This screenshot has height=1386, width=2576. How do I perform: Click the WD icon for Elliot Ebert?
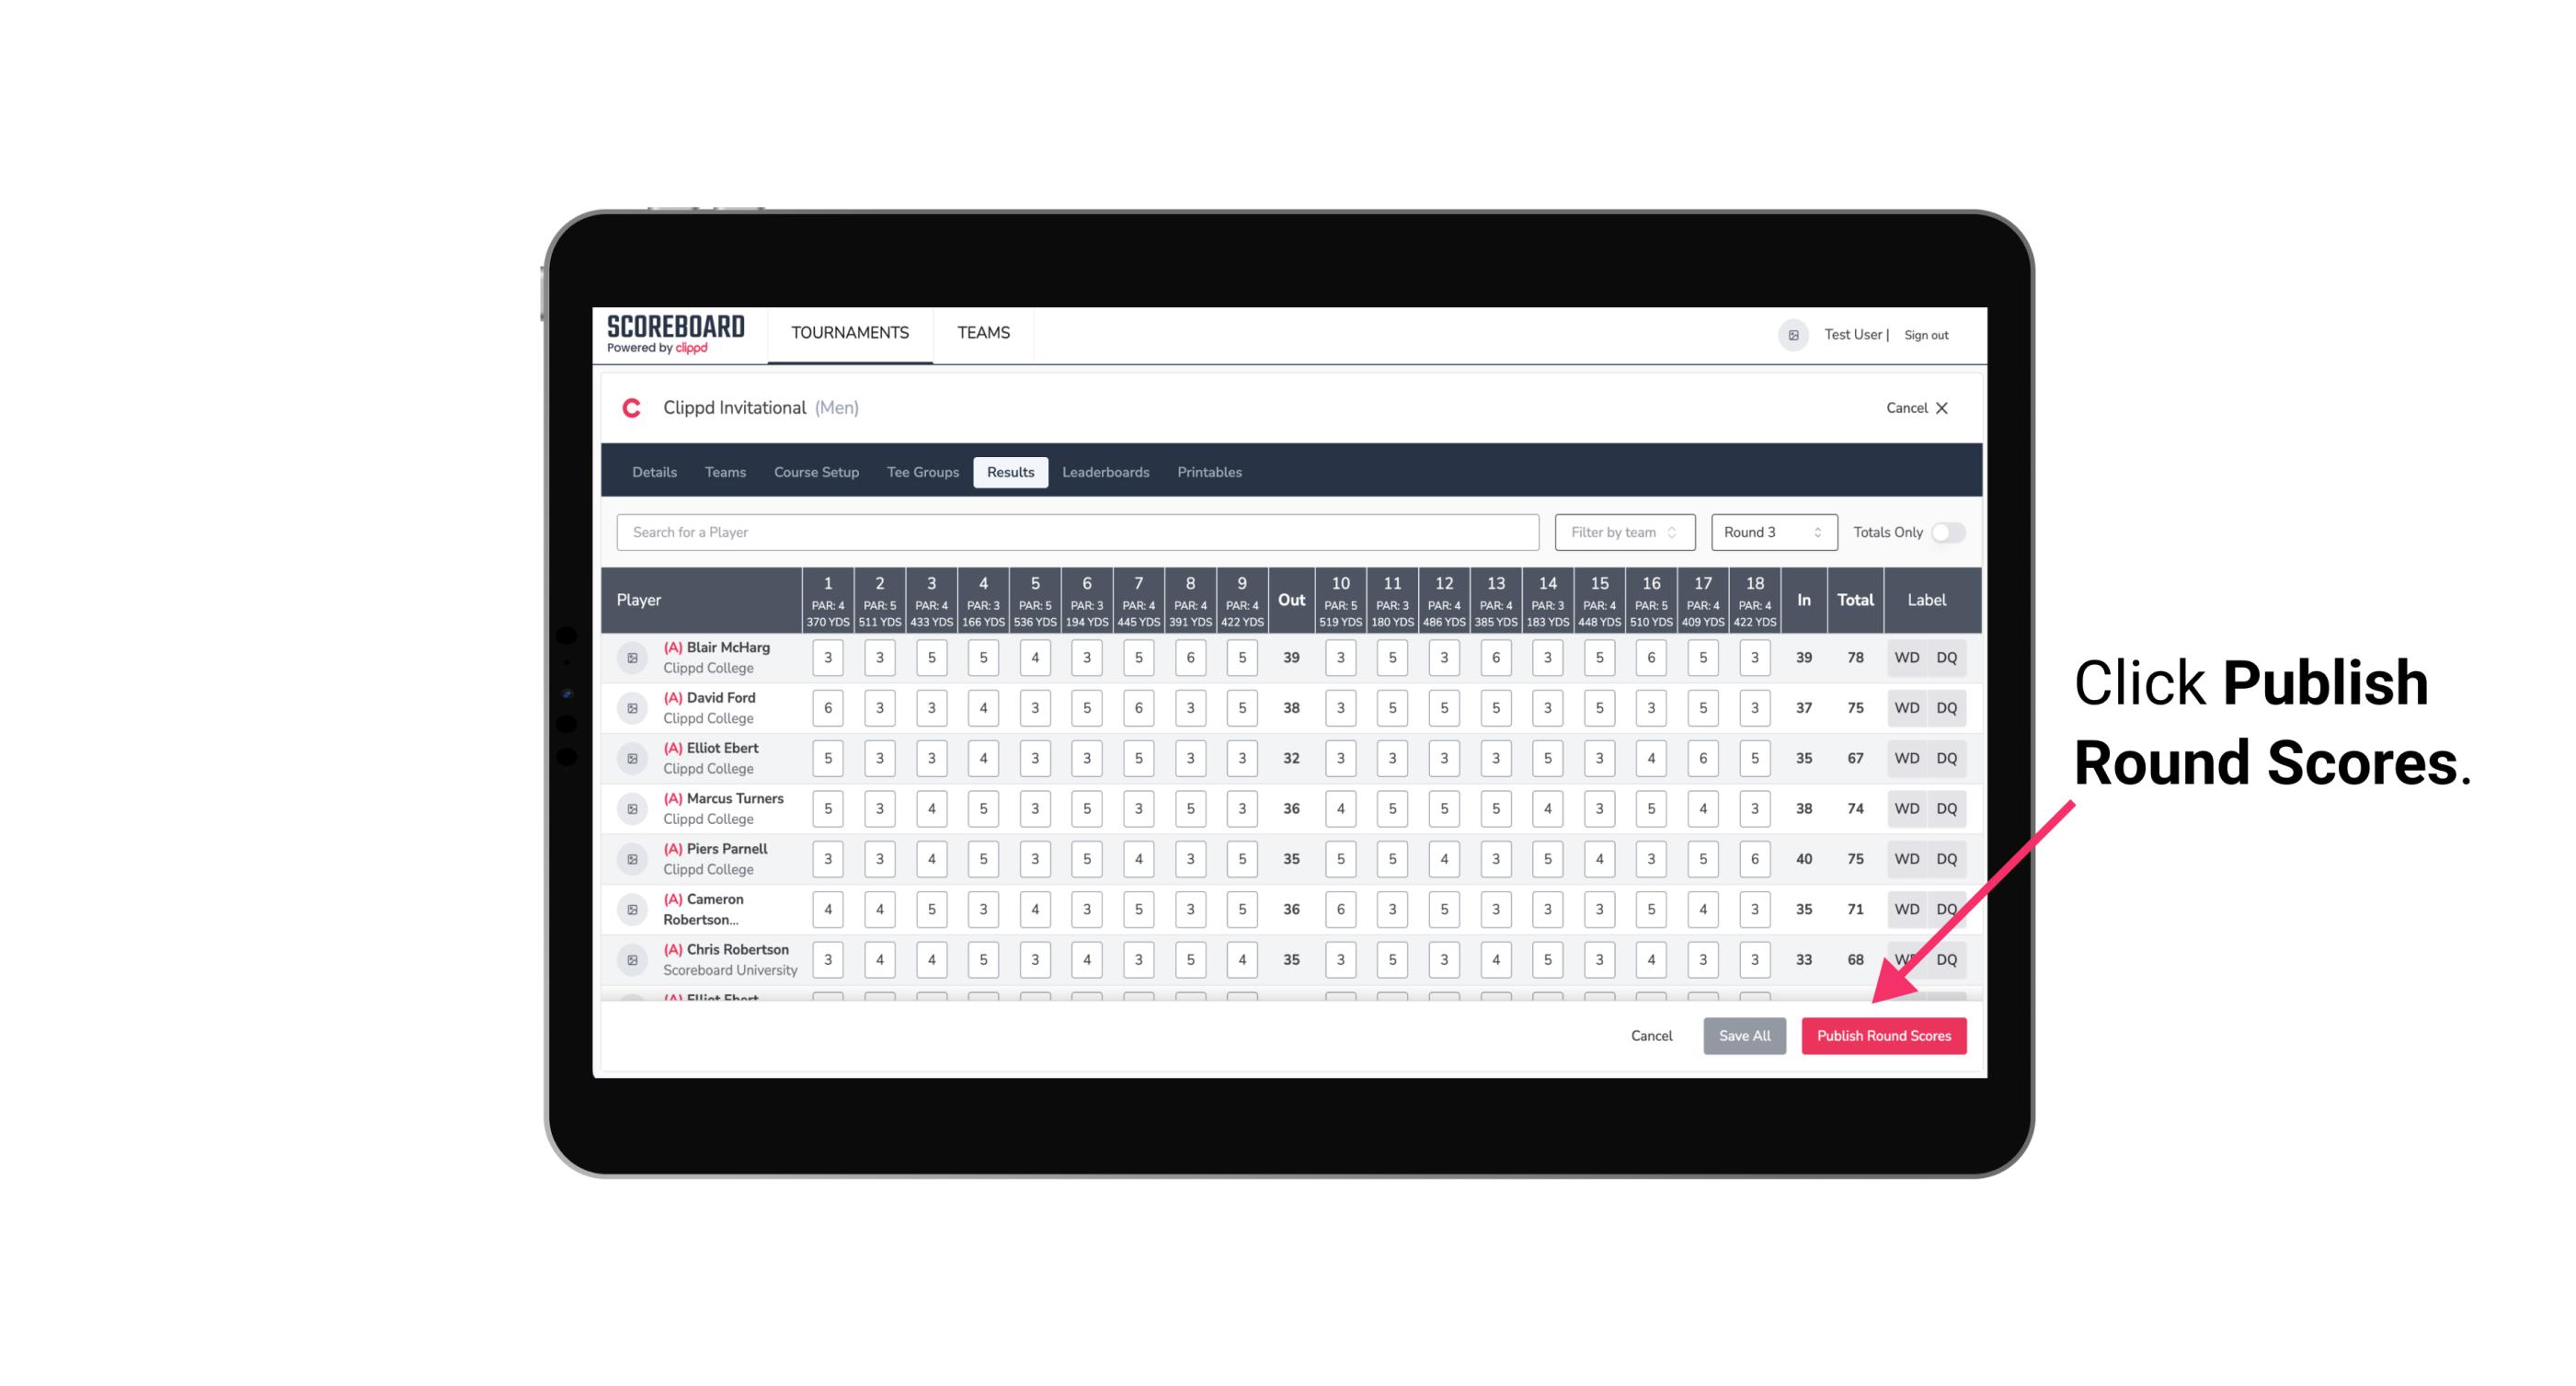click(x=1907, y=758)
